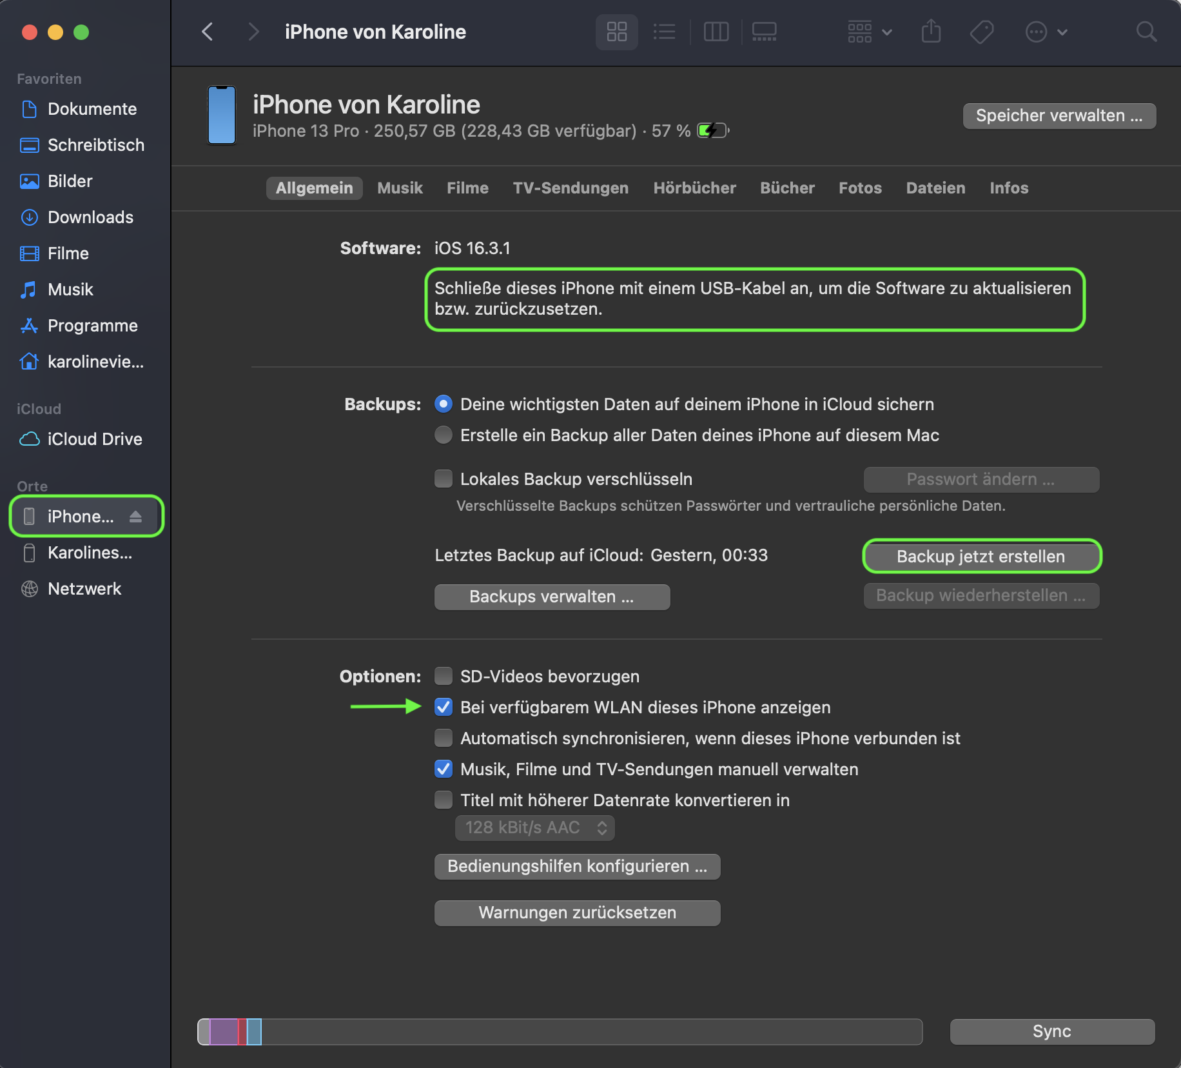
Task: Switch to icon grid view
Action: pyautogui.click(x=616, y=32)
